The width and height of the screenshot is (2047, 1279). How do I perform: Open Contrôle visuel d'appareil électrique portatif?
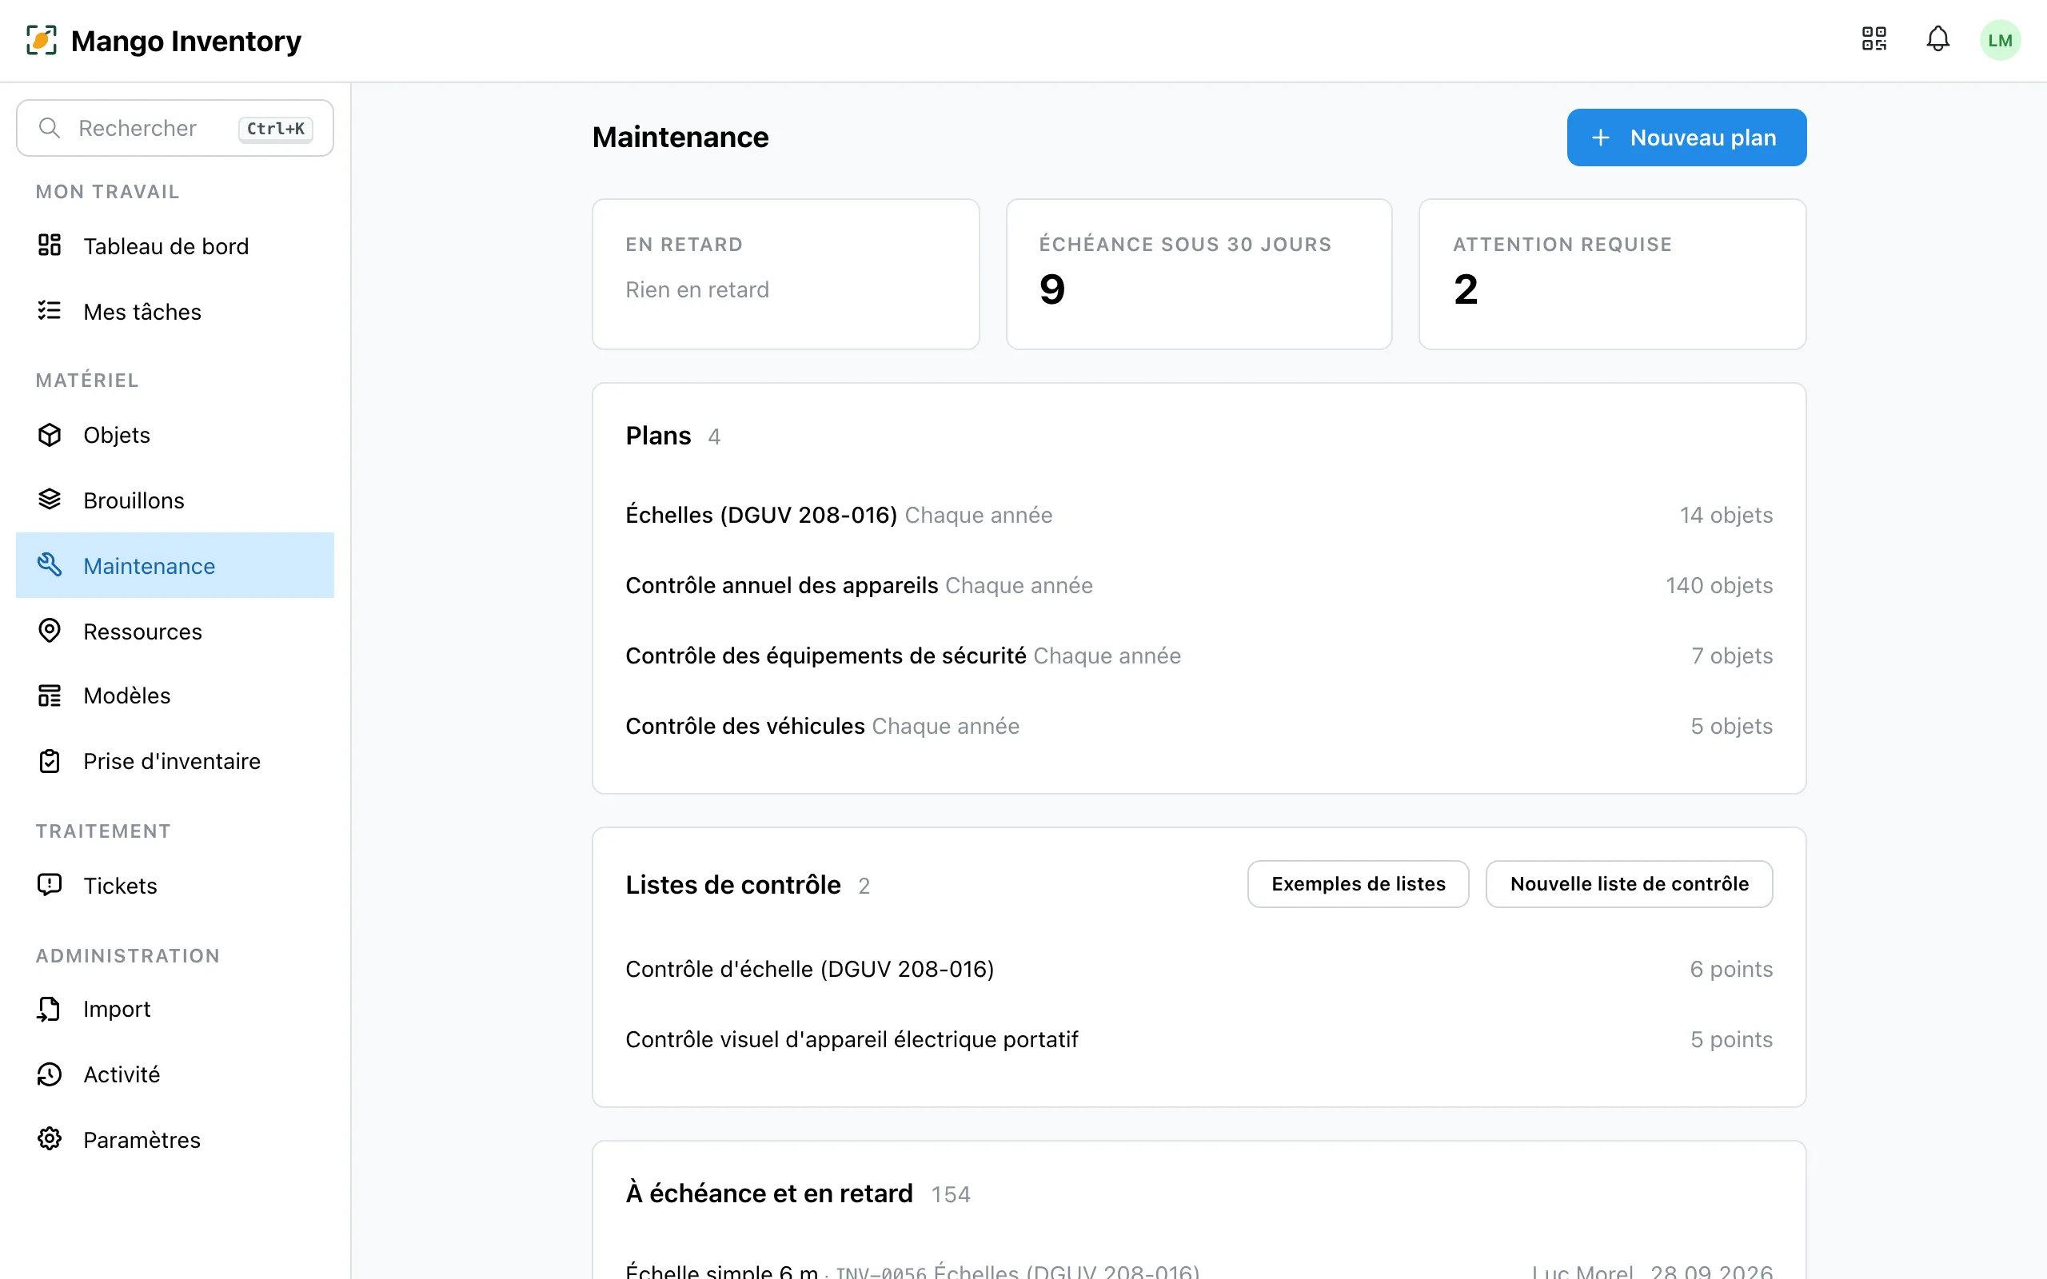pos(1199,1038)
